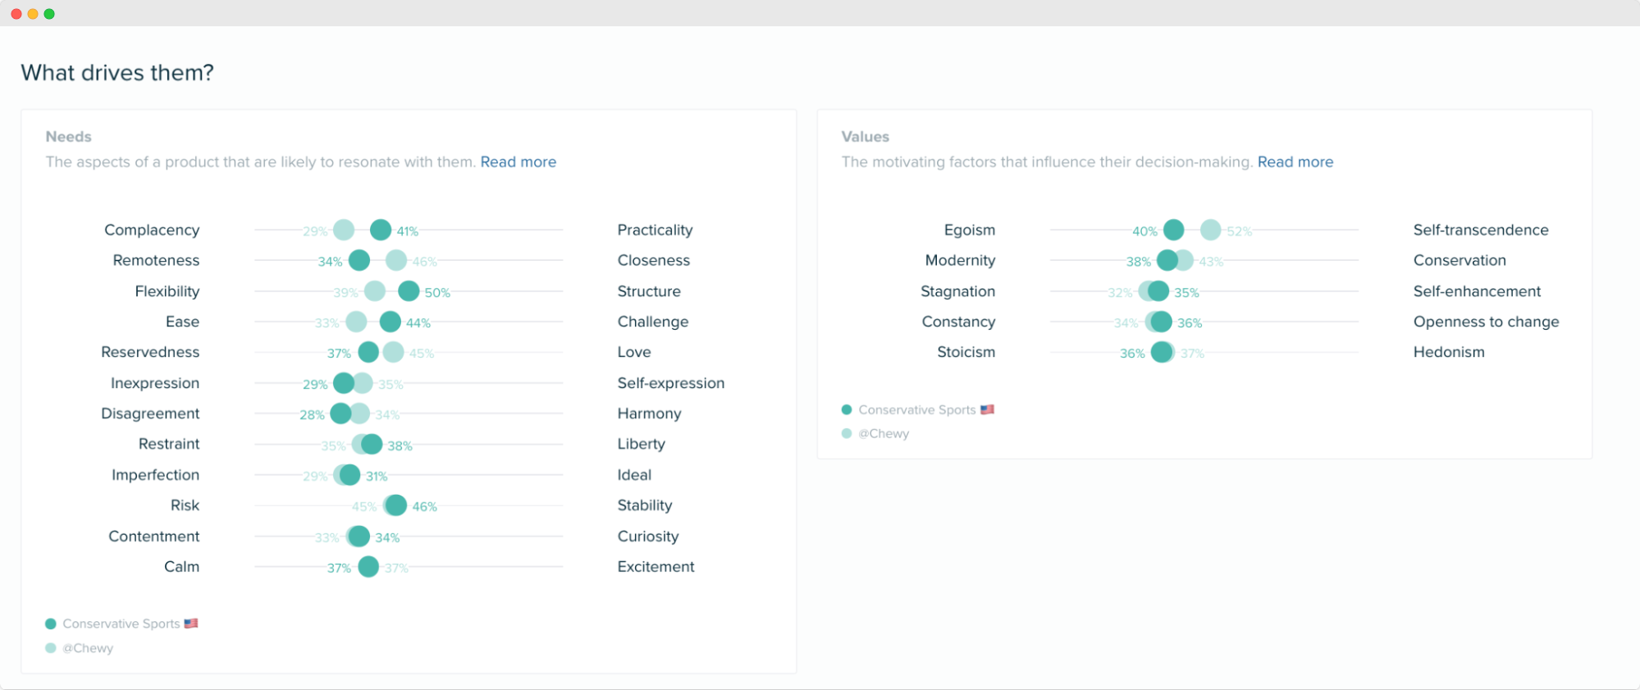Open Read more link under Needs
Screen dimensions: 1640x690
pyautogui.click(x=518, y=162)
